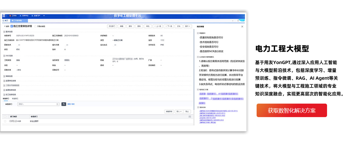Click the 高级 advanced search link
This screenshot has width=344, height=145.
click(73, 104)
